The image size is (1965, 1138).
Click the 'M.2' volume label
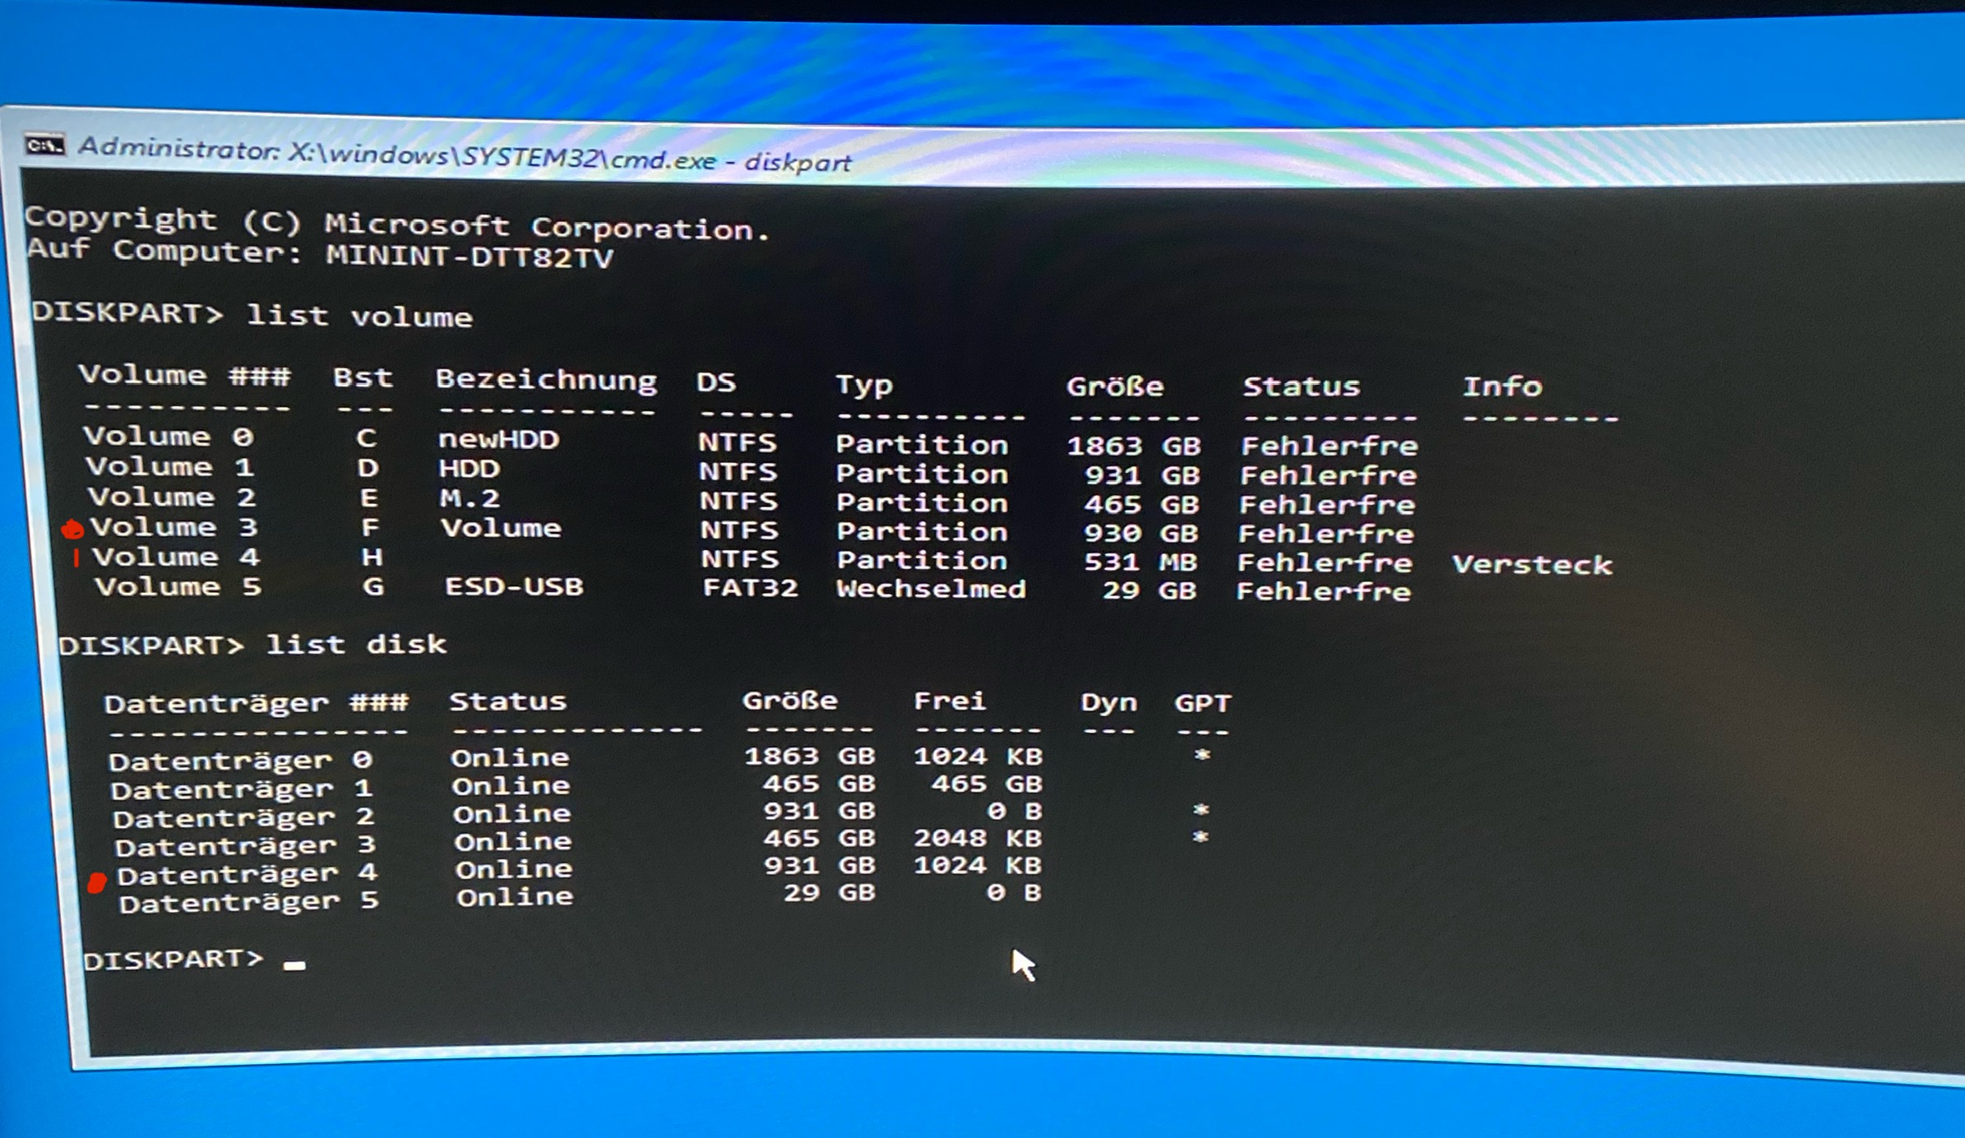470,498
